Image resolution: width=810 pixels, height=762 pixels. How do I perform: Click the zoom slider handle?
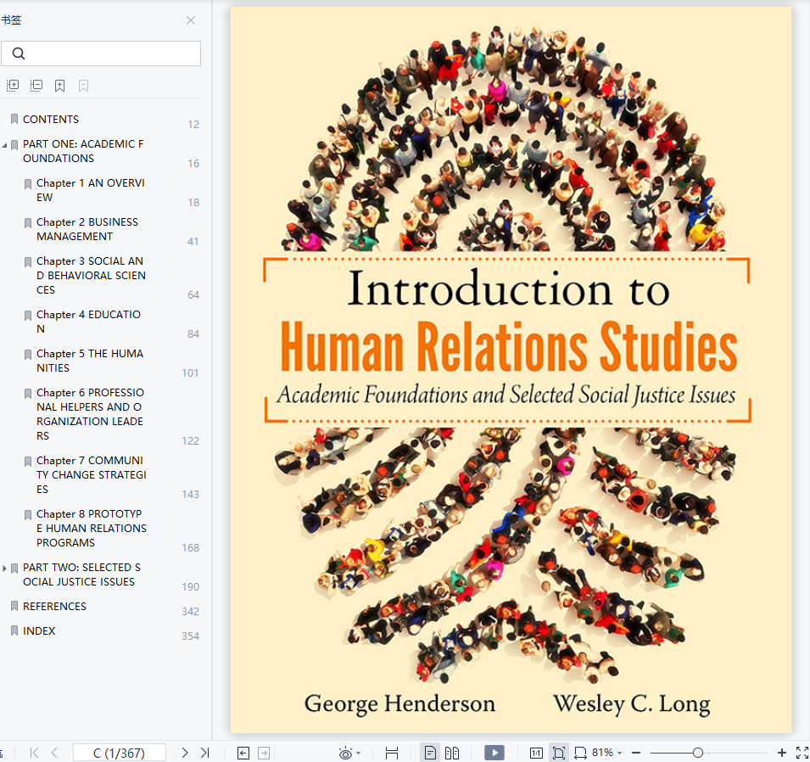(697, 753)
